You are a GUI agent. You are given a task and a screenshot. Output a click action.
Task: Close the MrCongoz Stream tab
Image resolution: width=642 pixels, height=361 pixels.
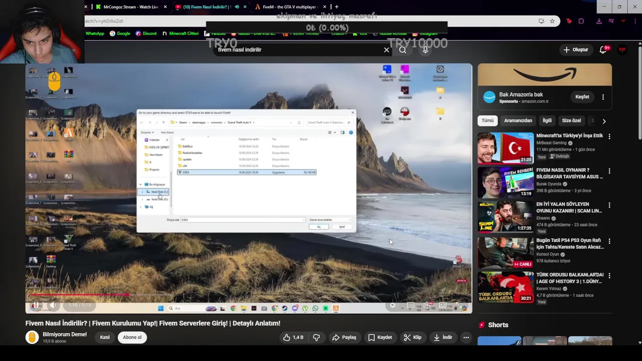165,7
